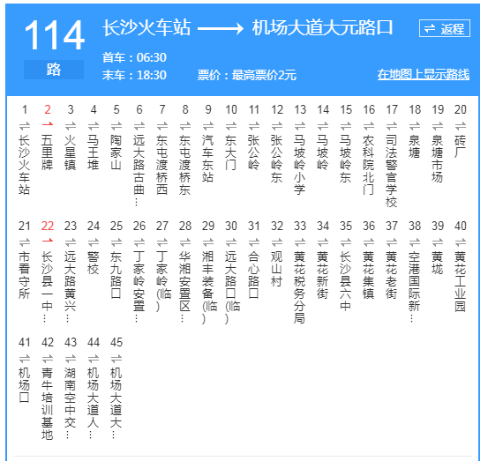This screenshot has height=461, width=488.
Task: Click the red arrow icon under stop 2
Action: [48, 124]
